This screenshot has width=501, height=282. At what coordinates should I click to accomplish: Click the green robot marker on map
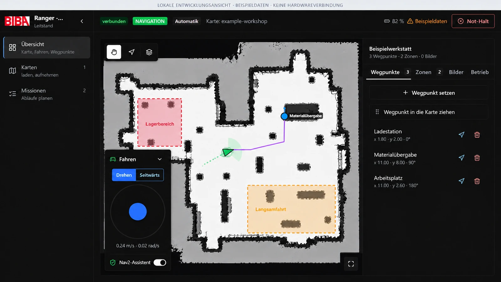pos(228,152)
